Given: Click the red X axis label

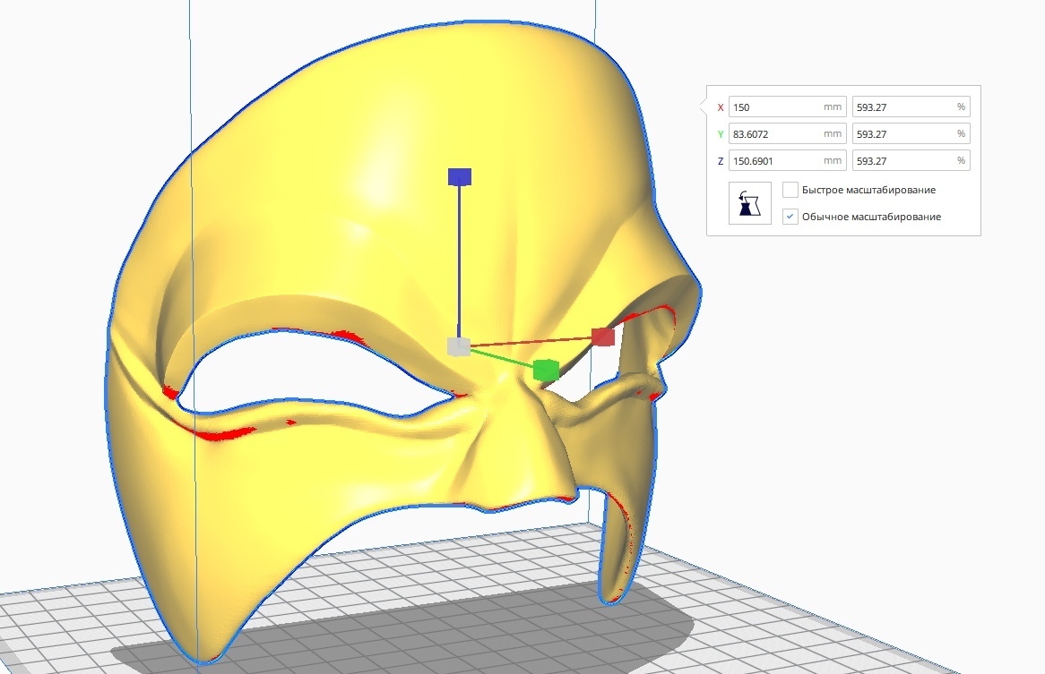Looking at the screenshot, I should click(x=720, y=106).
